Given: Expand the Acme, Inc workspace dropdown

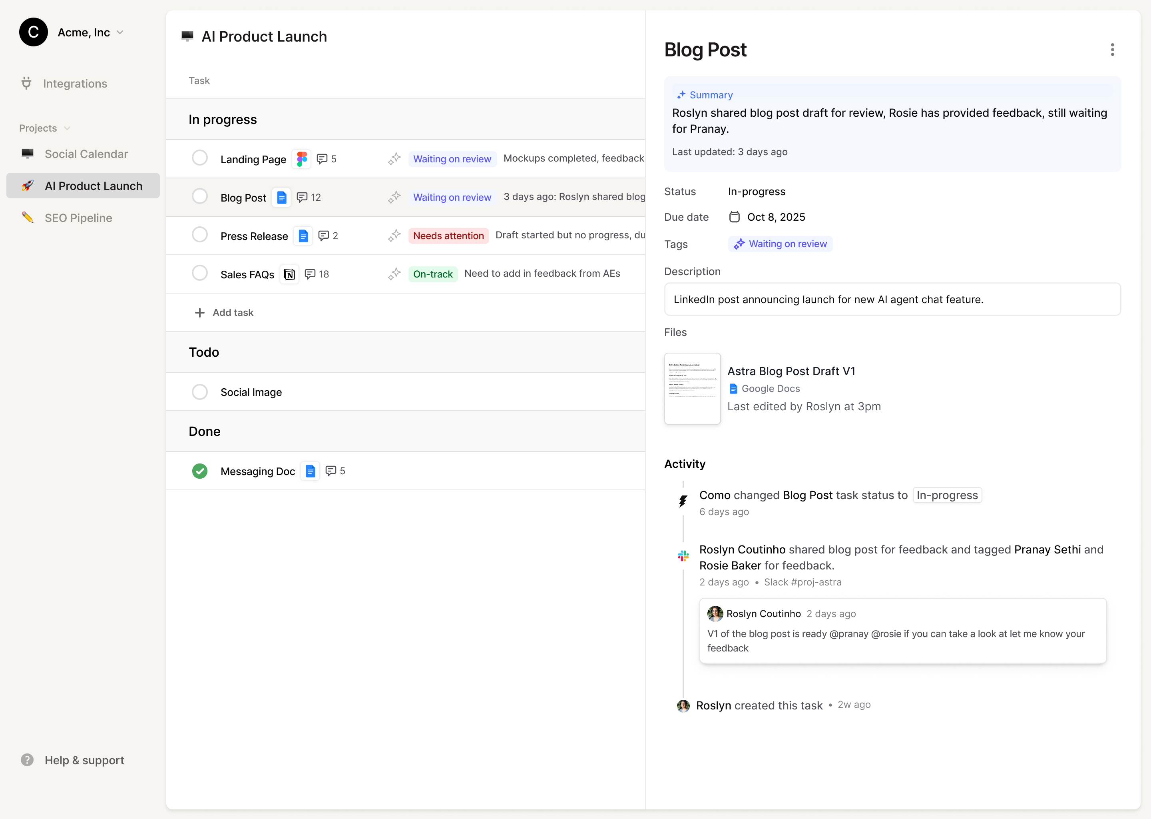Looking at the screenshot, I should [x=120, y=32].
